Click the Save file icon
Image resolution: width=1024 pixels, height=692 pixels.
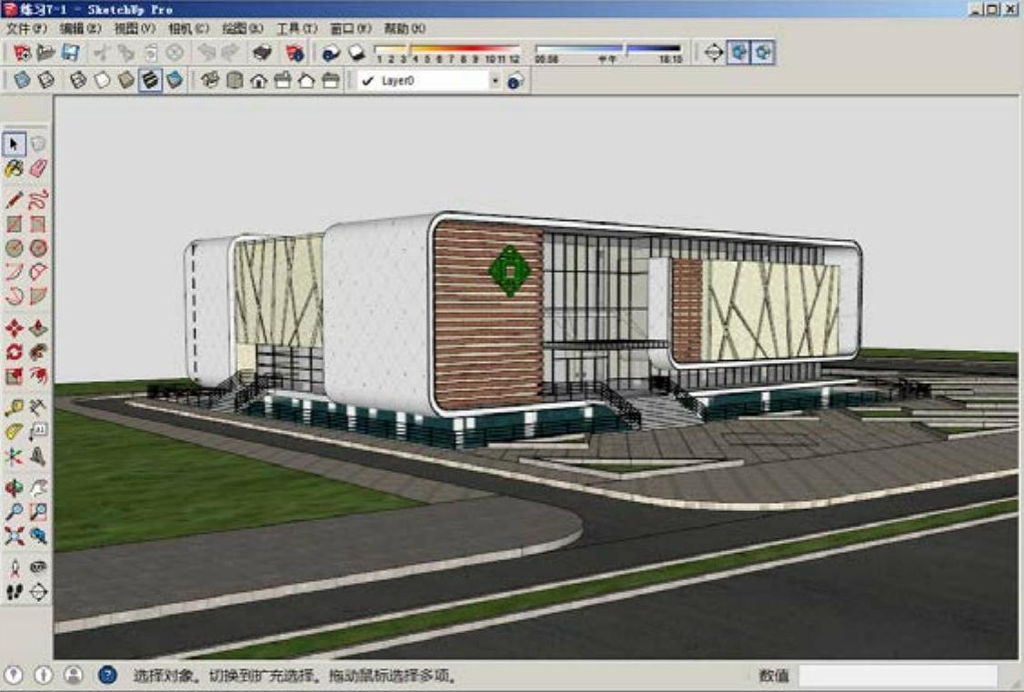[69, 53]
